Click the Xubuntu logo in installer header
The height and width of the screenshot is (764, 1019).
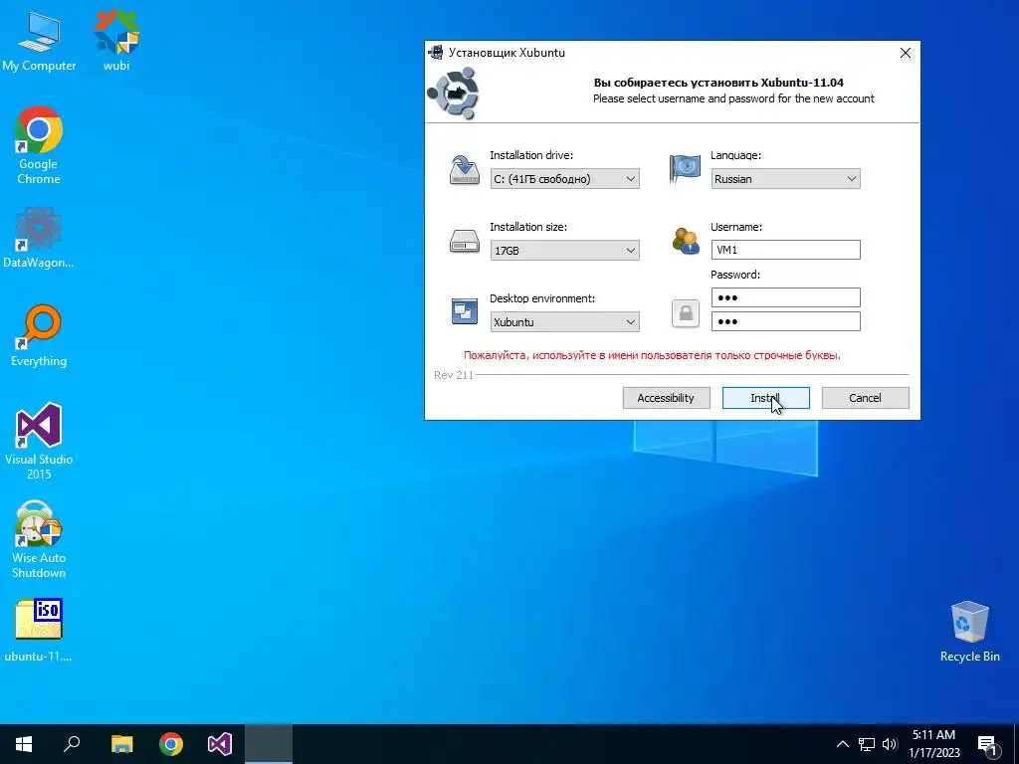tap(453, 94)
